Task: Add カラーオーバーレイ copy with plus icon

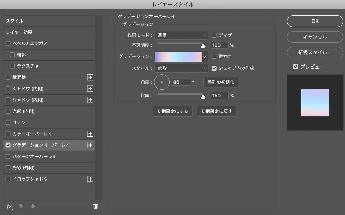Action: pyautogui.click(x=90, y=134)
